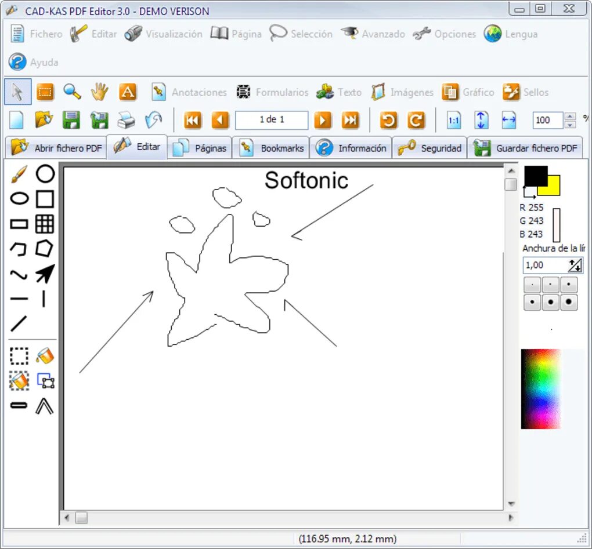Image resolution: width=592 pixels, height=549 pixels.
Task: Open the Sellos stamps menu
Action: pyautogui.click(x=525, y=92)
